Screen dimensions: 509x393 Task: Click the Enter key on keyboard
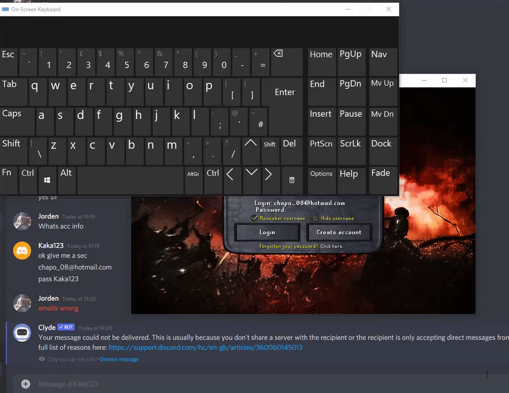tap(285, 106)
